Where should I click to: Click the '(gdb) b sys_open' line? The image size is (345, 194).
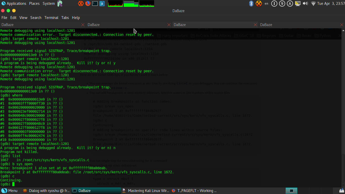click(x=16, y=164)
